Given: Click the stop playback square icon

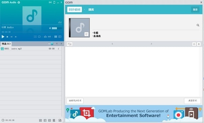Looking at the screenshot, I should point(7,37).
